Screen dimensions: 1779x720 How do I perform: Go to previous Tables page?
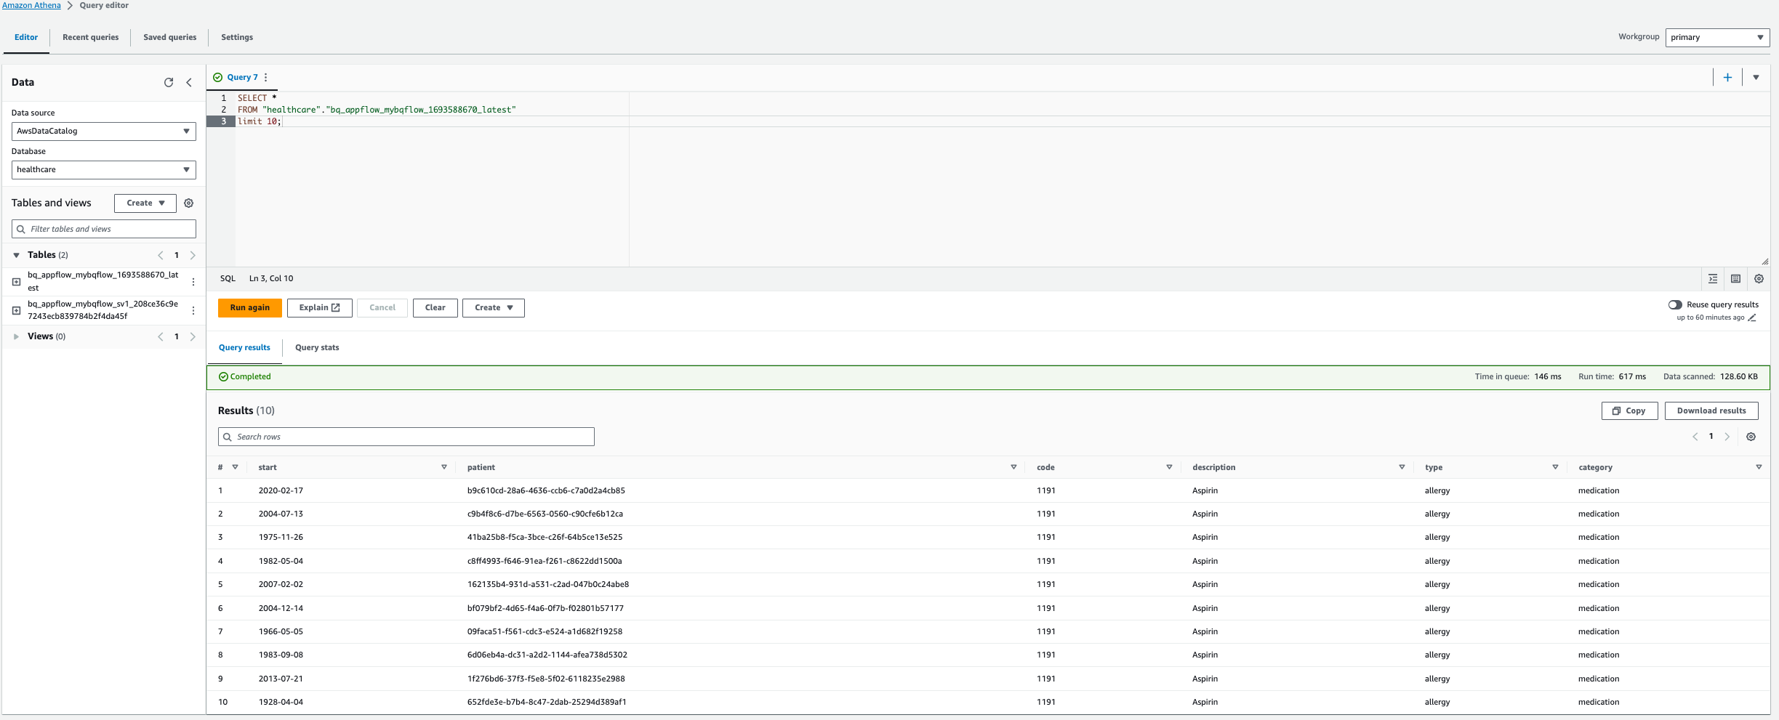pyautogui.click(x=161, y=255)
